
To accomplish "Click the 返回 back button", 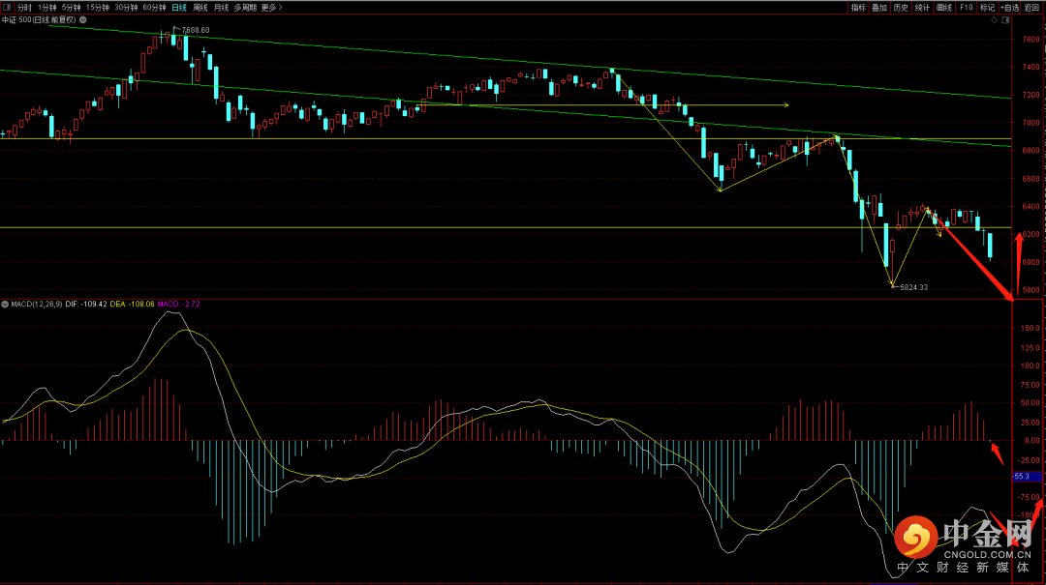I will click(1032, 7).
